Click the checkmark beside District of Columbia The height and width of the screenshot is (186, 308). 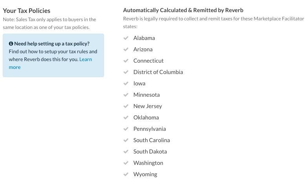click(126, 72)
